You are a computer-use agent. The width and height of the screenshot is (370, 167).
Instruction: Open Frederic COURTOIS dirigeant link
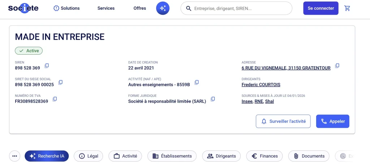[261, 85]
